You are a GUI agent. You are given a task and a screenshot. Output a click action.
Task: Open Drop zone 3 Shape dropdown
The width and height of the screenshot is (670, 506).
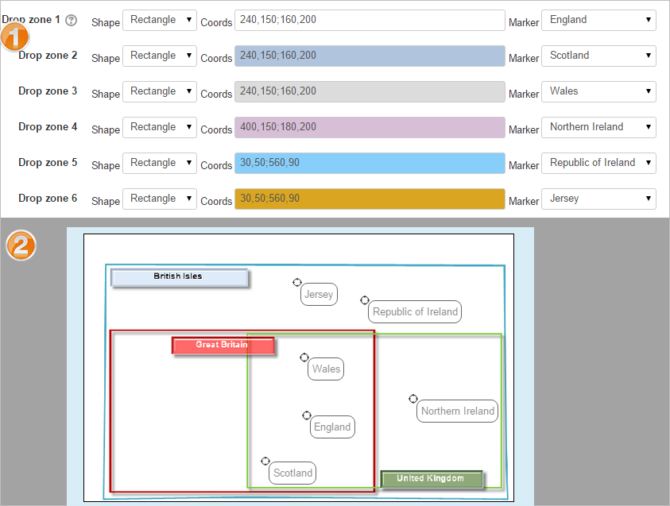point(159,91)
